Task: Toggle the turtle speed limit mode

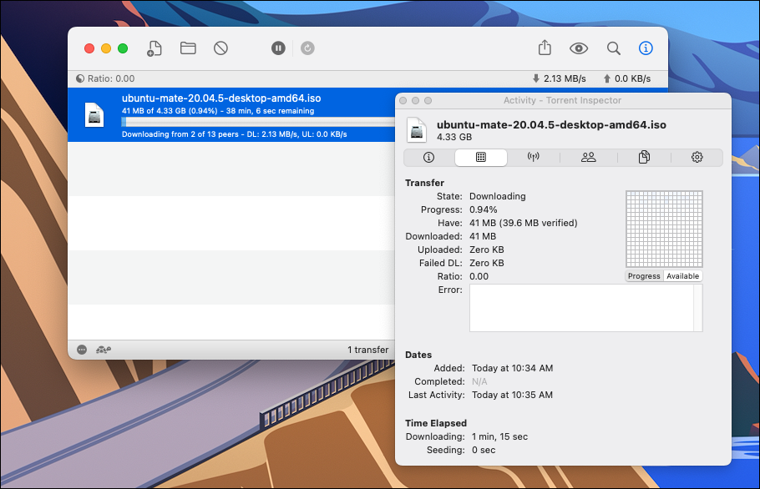Action: coord(104,350)
